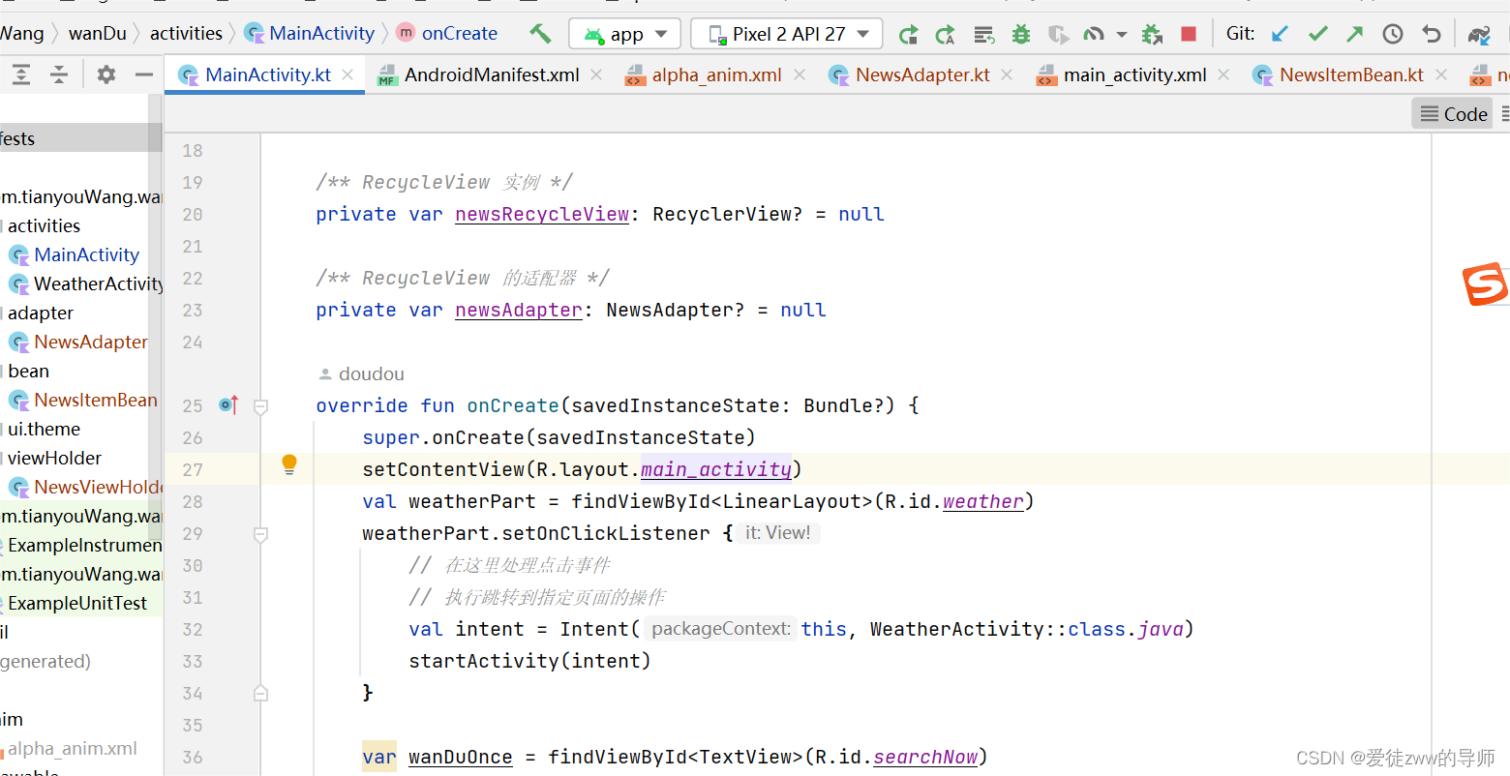Viewport: 1510px width, 776px height.
Task: Select the activities package in tree
Action: pos(44,225)
